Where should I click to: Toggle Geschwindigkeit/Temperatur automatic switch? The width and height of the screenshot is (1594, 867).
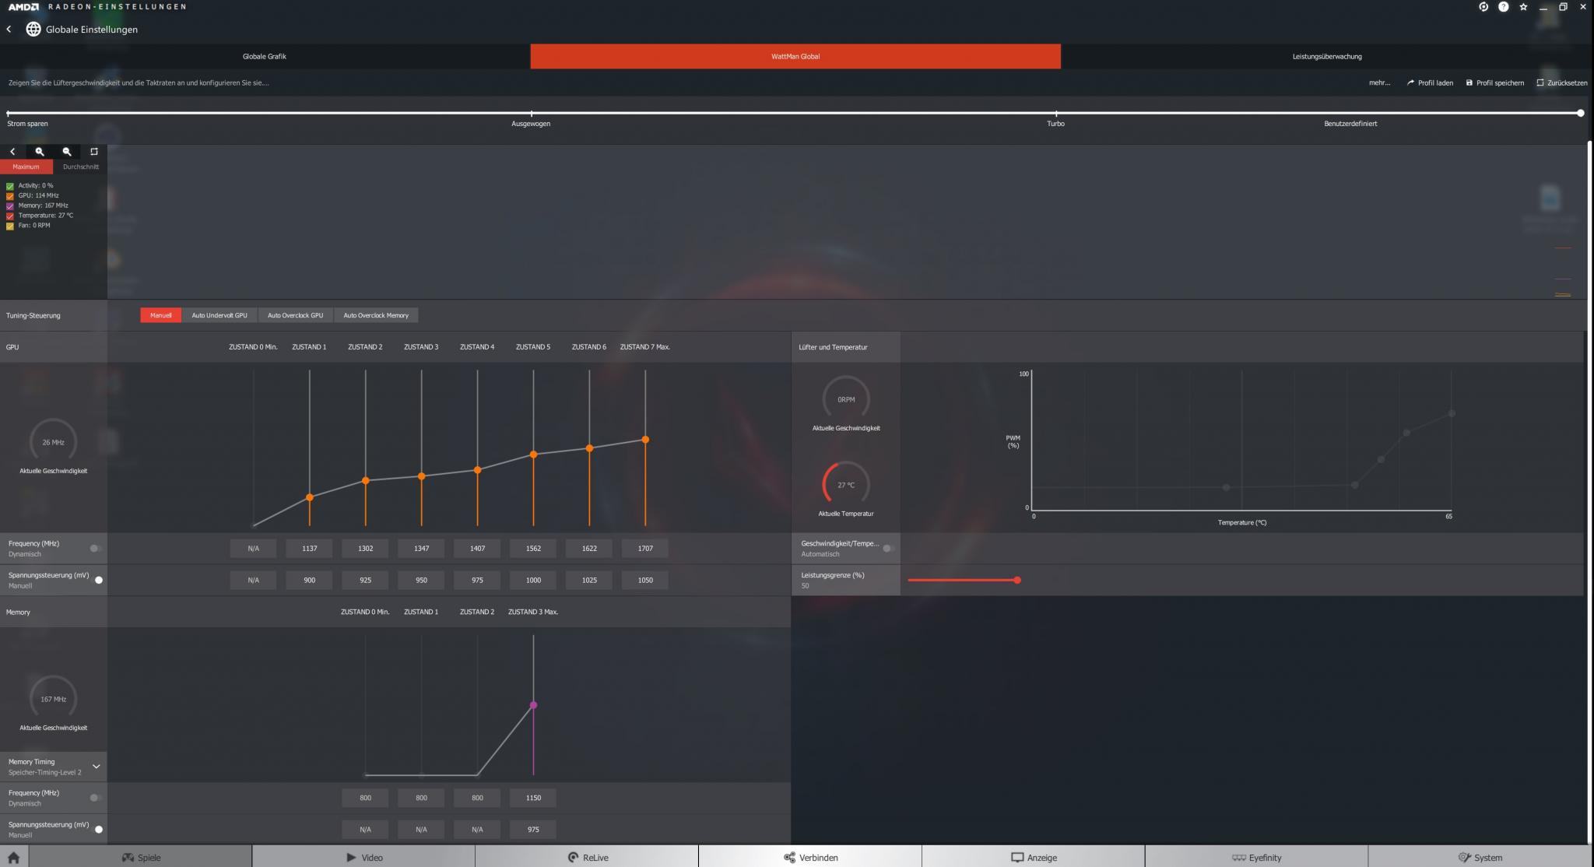coord(887,549)
